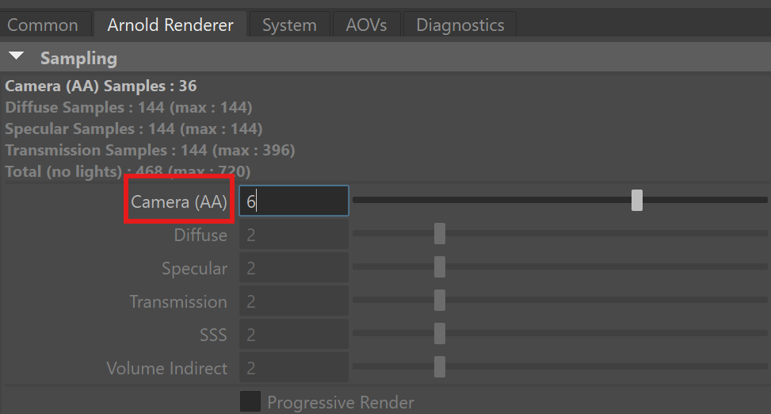Click the Transmission slider handle
This screenshot has width=771, height=414.
(440, 301)
